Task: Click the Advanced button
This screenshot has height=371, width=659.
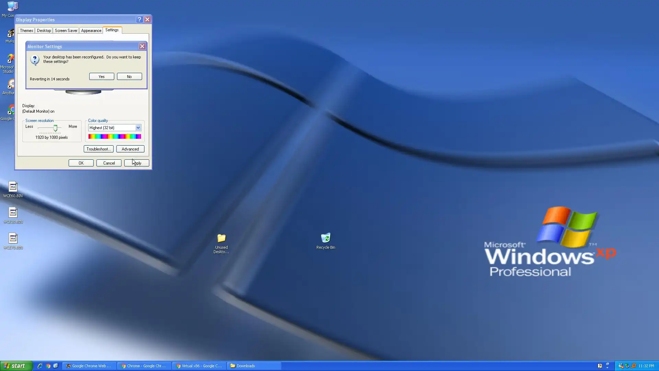Action: [130, 149]
